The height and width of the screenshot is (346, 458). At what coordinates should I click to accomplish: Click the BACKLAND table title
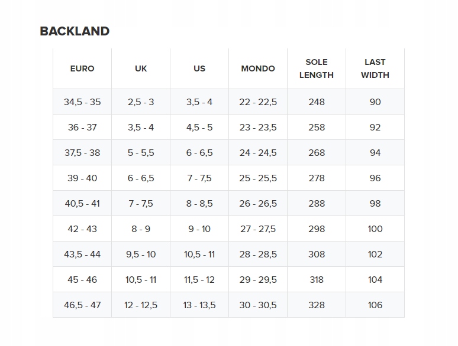[75, 31]
